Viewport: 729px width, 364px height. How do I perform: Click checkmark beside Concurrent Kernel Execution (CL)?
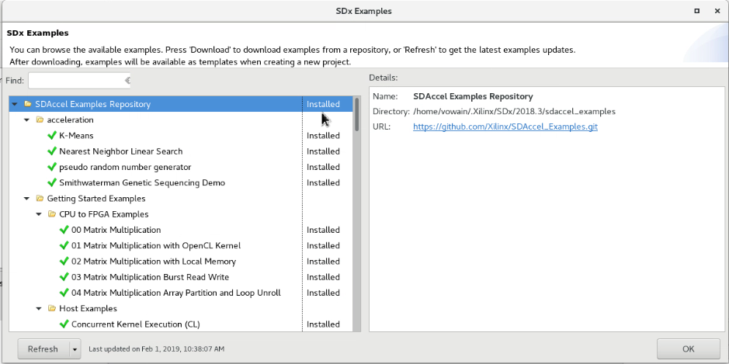pyautogui.click(x=64, y=324)
